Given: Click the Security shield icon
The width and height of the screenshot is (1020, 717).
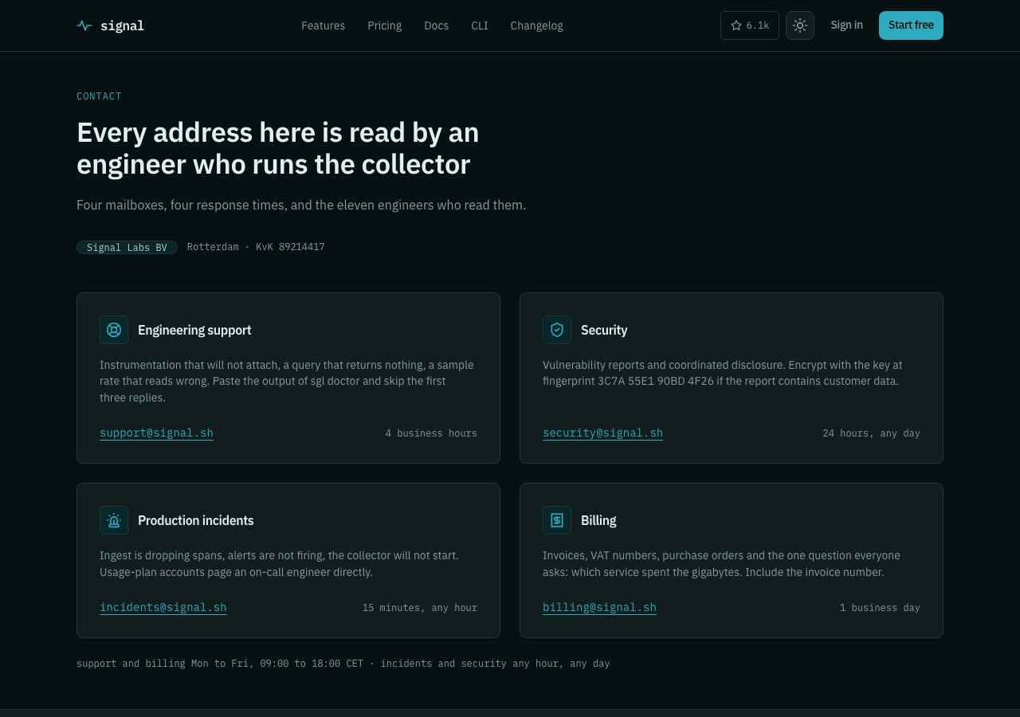Looking at the screenshot, I should [x=557, y=330].
